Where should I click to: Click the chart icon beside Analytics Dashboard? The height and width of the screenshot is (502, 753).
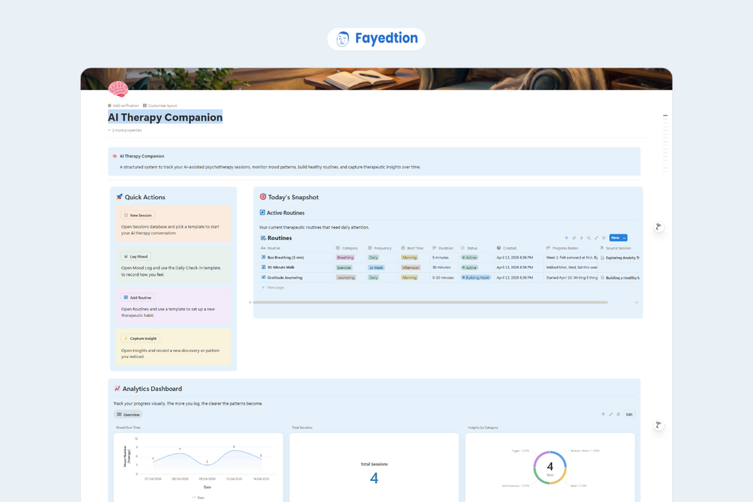(117, 389)
